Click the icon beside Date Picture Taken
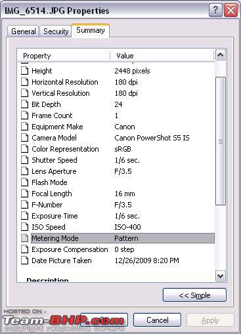The height and width of the screenshot is (334, 241). (24, 261)
